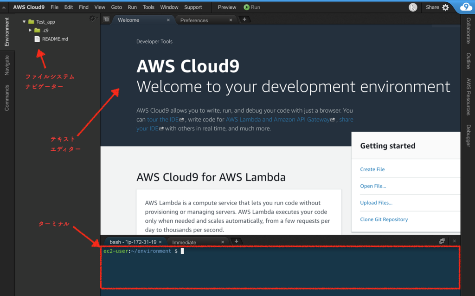Switch to the Preferences tab
This screenshot has height=296, width=475.
194,20
